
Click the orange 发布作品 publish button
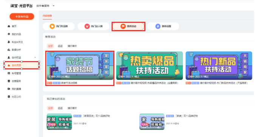point(22,17)
